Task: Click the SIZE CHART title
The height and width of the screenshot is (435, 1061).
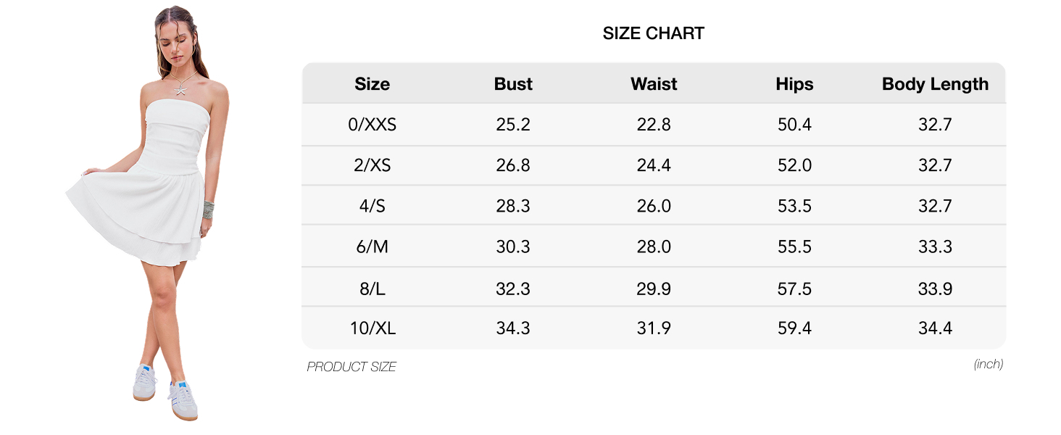Action: click(x=653, y=33)
